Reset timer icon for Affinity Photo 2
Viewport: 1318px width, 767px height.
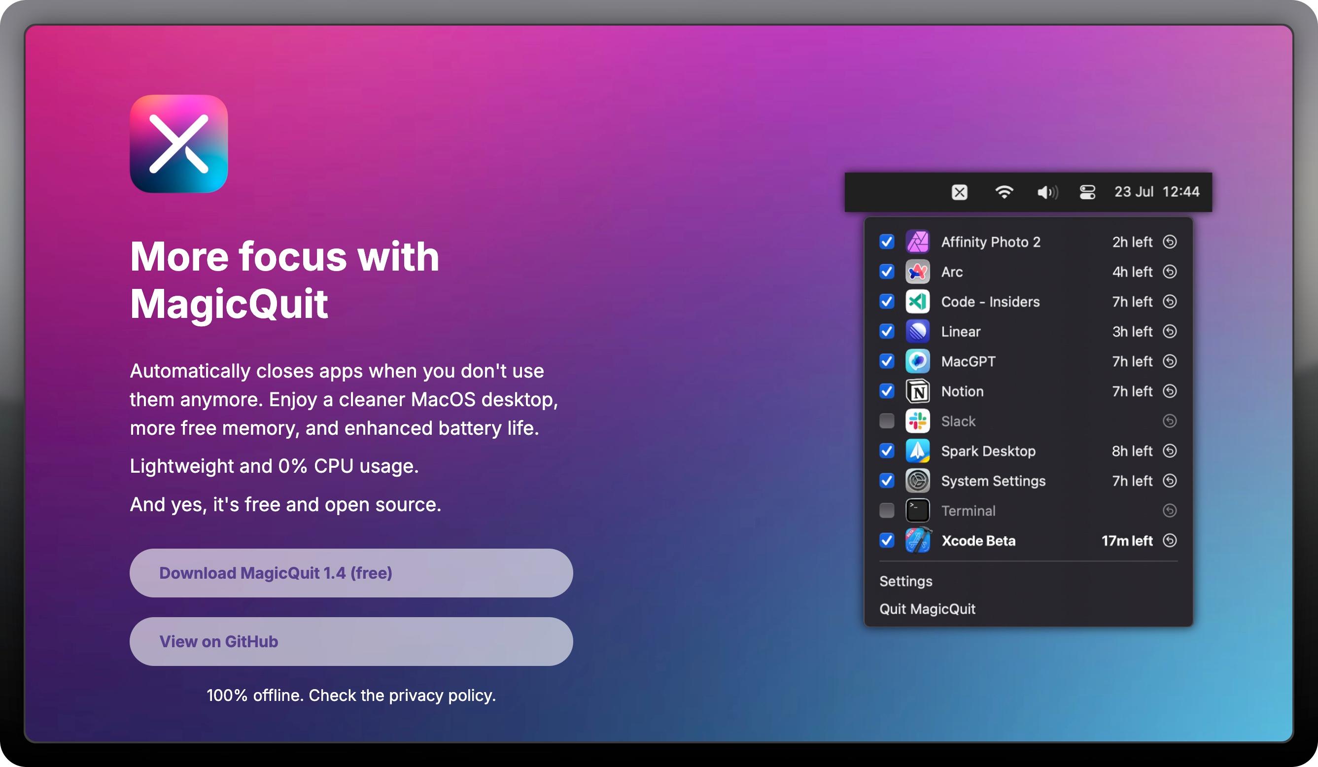(x=1170, y=242)
